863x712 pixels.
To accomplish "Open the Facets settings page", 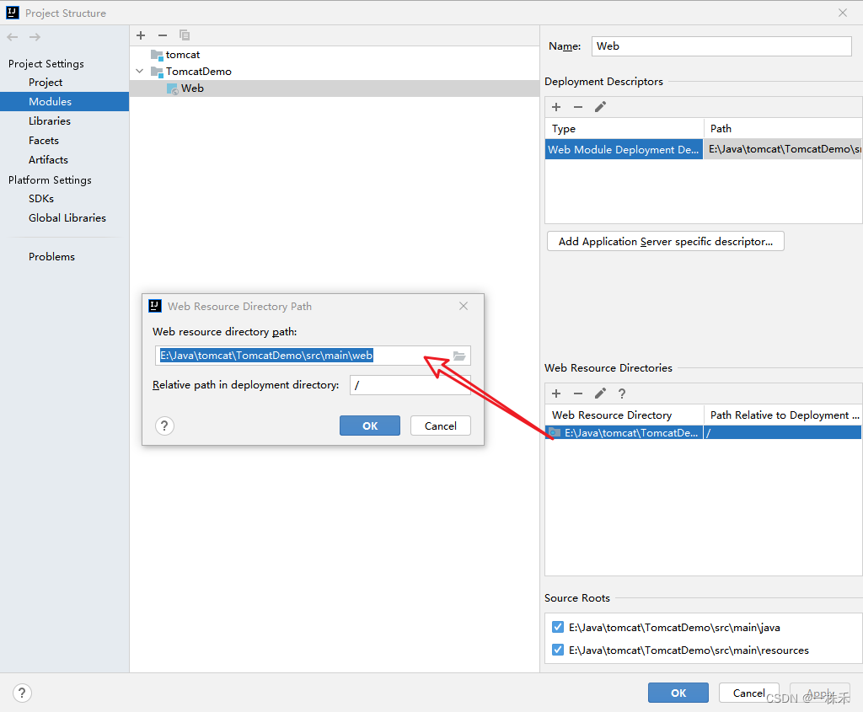I will coord(44,141).
